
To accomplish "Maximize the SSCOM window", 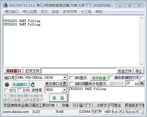I will point(130,6).
